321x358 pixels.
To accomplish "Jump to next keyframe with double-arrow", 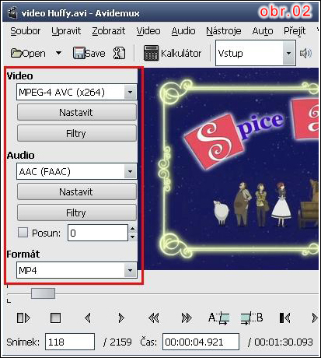I will (187, 318).
